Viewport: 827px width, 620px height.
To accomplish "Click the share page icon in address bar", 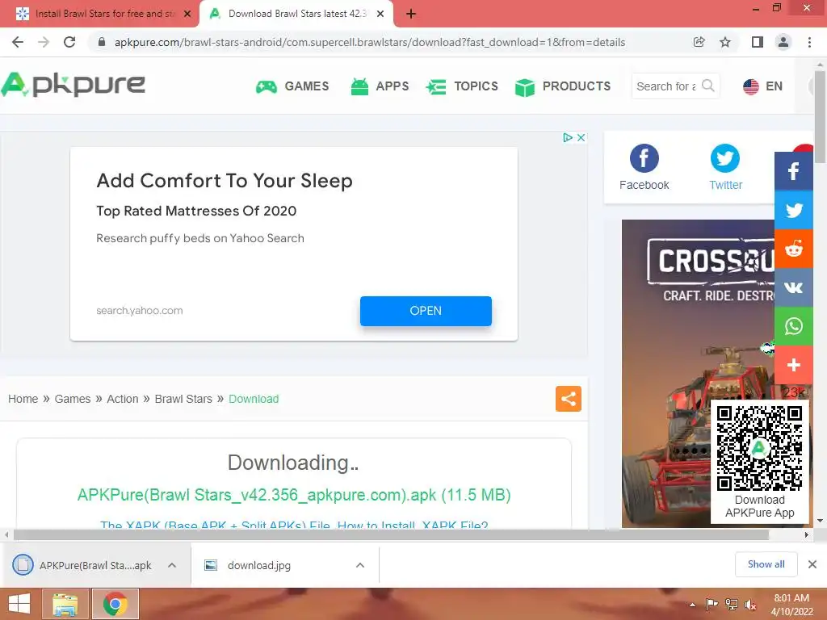I will pos(699,42).
